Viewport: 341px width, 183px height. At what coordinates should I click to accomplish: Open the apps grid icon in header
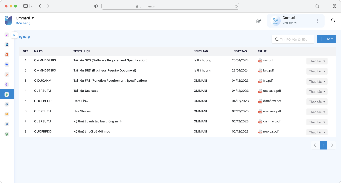pyautogui.click(x=259, y=21)
